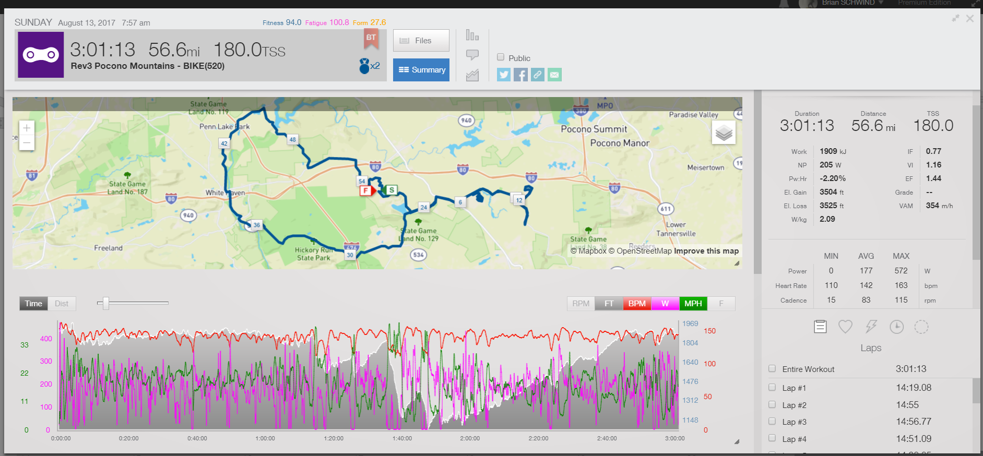Switch the graph x-axis to Dist
Screen dimensions: 983x456
[x=62, y=304]
